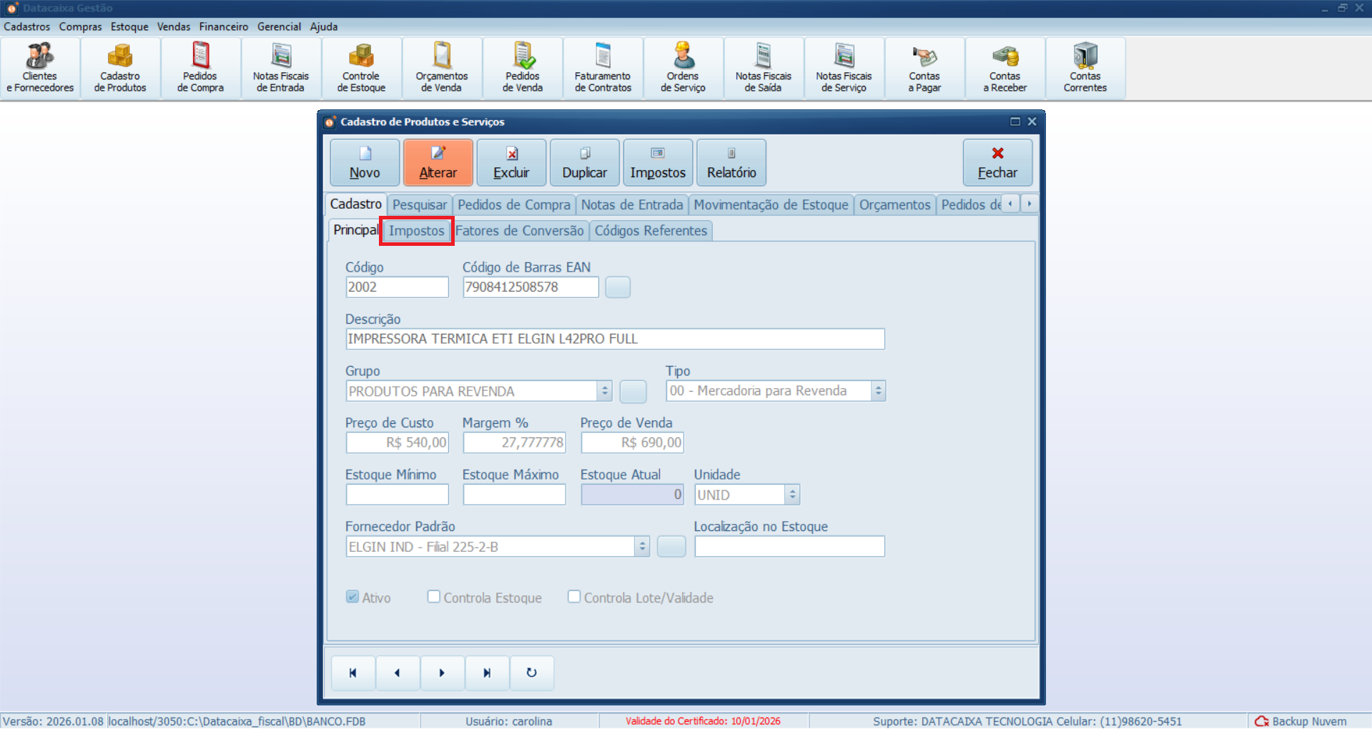
Task: Open Ordens de Serviço toolbar icon
Action: [683, 68]
